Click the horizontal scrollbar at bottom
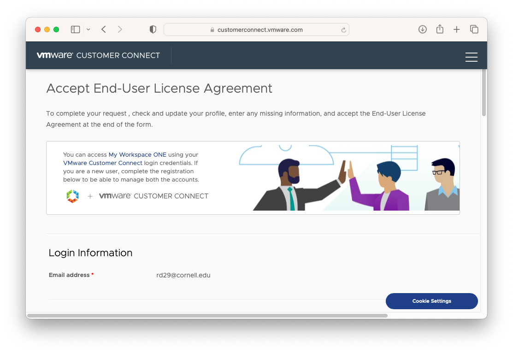The image size is (513, 353). click(x=207, y=316)
